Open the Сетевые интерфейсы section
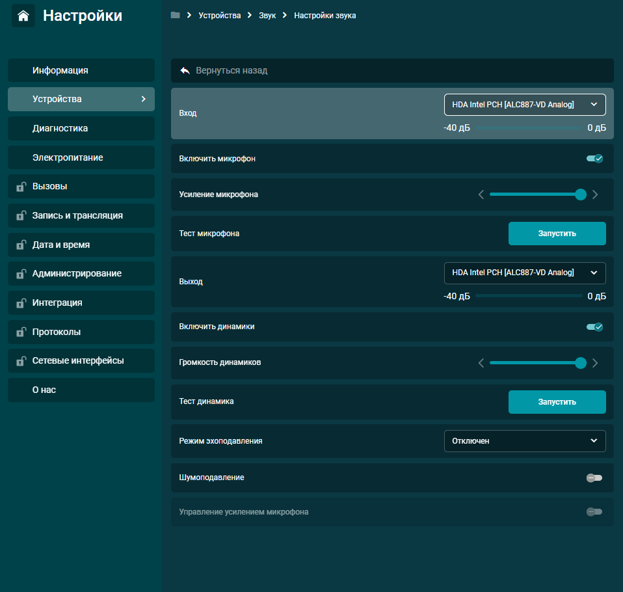Image resolution: width=623 pixels, height=592 pixels. (81, 360)
